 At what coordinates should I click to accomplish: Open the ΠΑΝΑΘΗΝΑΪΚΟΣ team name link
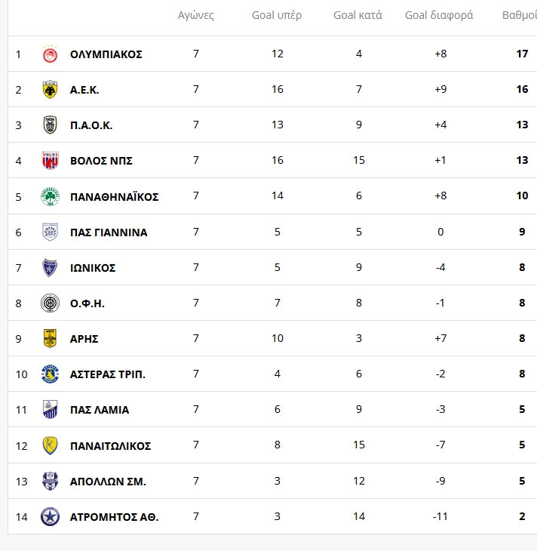coord(114,197)
